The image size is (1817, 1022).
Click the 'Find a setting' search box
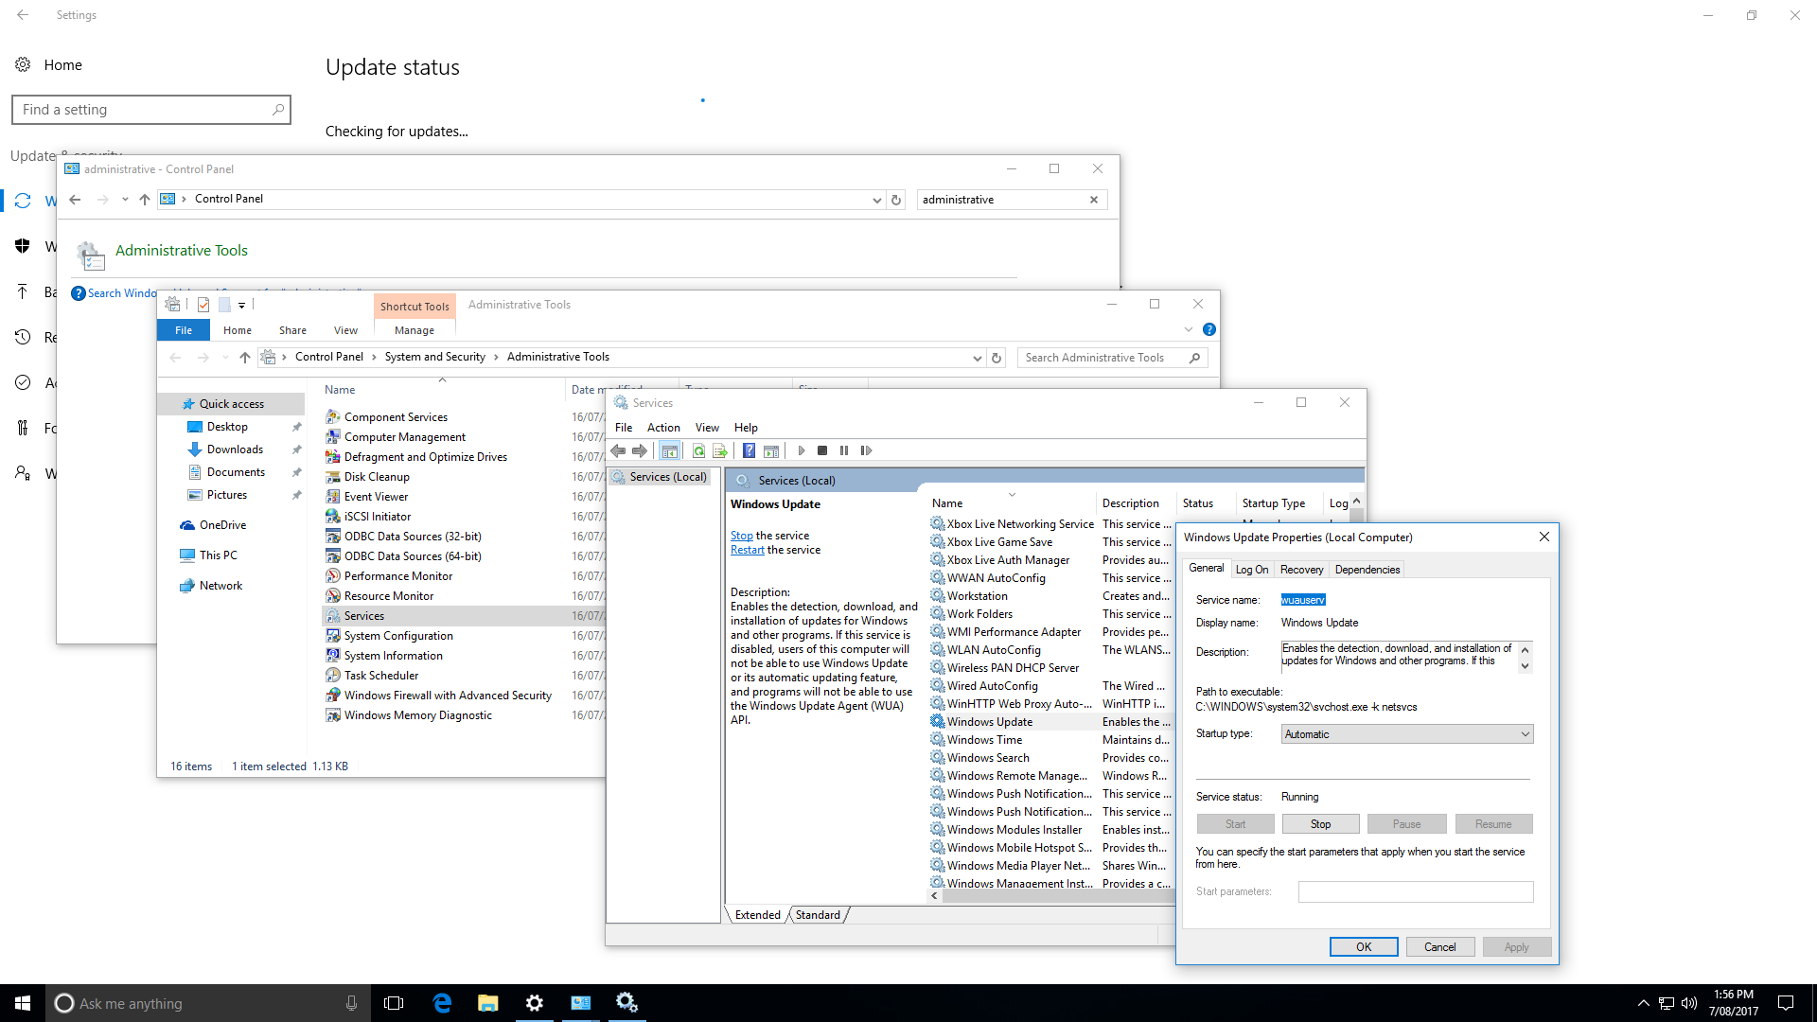point(151,110)
